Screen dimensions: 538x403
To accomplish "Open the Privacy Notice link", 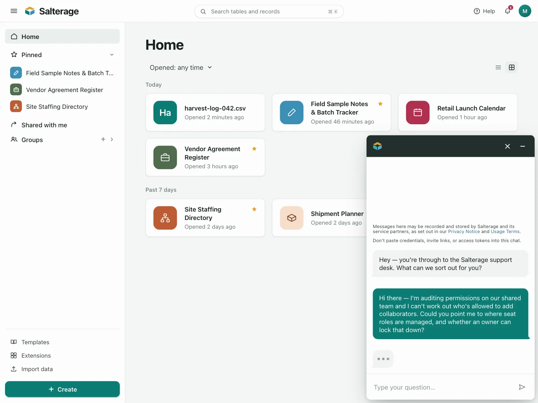I will 464,231.
